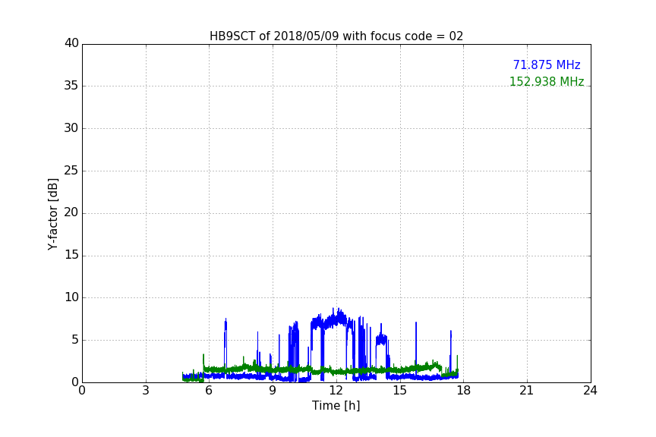The image size is (656, 437).
Task: Select the green 152.938 MHz legend label
Action: click(547, 81)
